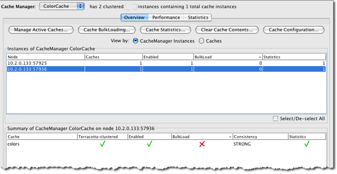Toggle Select/De-select All checkbox
The image size is (337, 174).
(275, 118)
